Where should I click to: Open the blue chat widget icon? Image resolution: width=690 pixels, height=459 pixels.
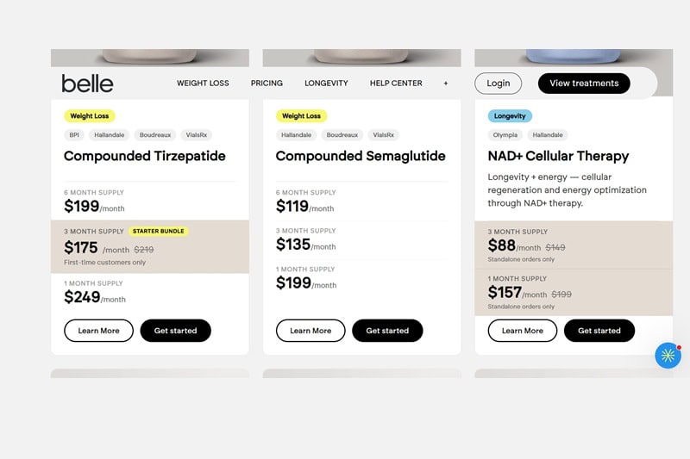click(x=668, y=355)
